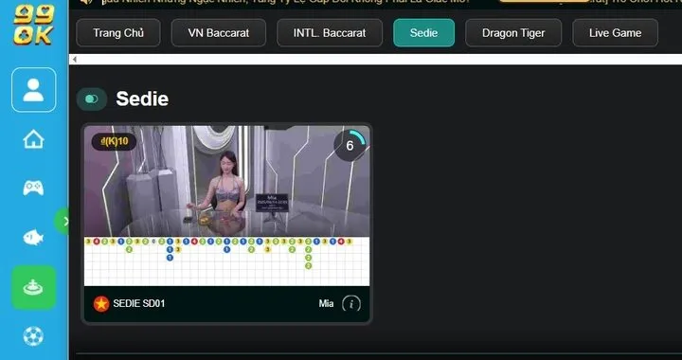682x360 pixels.
Task: Toggle the switch beside Sedie heading
Action: (x=91, y=99)
